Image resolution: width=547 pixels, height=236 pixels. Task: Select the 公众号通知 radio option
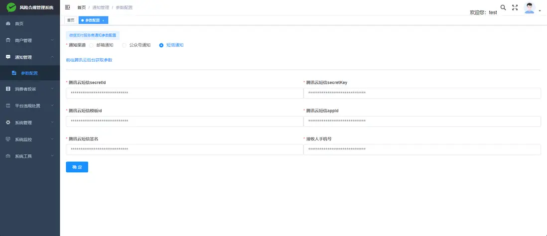[124, 45]
